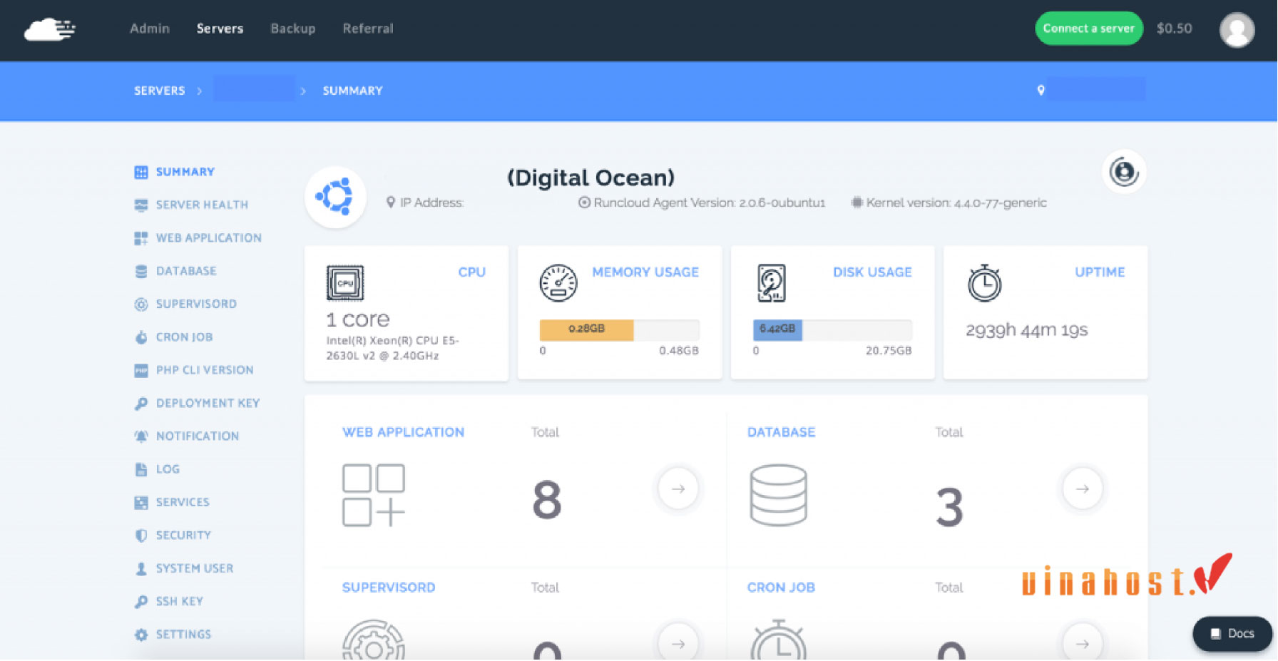Open the Admin menu
This screenshot has height=661, width=1278.
coord(150,29)
